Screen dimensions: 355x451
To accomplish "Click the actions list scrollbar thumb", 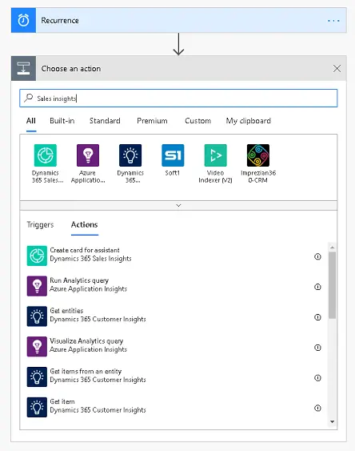I will (333, 285).
